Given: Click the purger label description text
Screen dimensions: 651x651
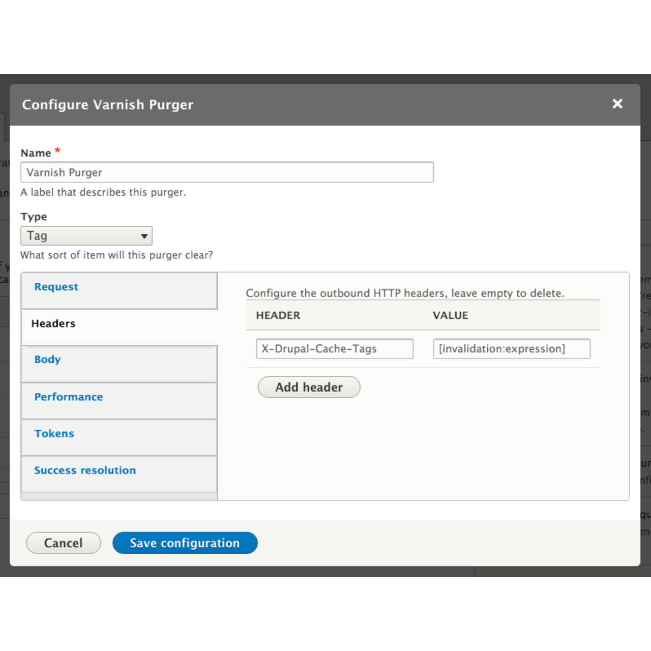Looking at the screenshot, I should (x=103, y=192).
